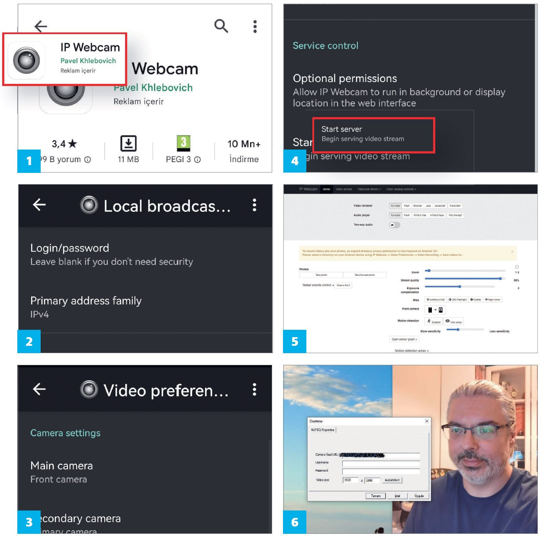Click View areas eye button
Image resolution: width=540 pixels, height=536 pixels.
click(x=453, y=321)
